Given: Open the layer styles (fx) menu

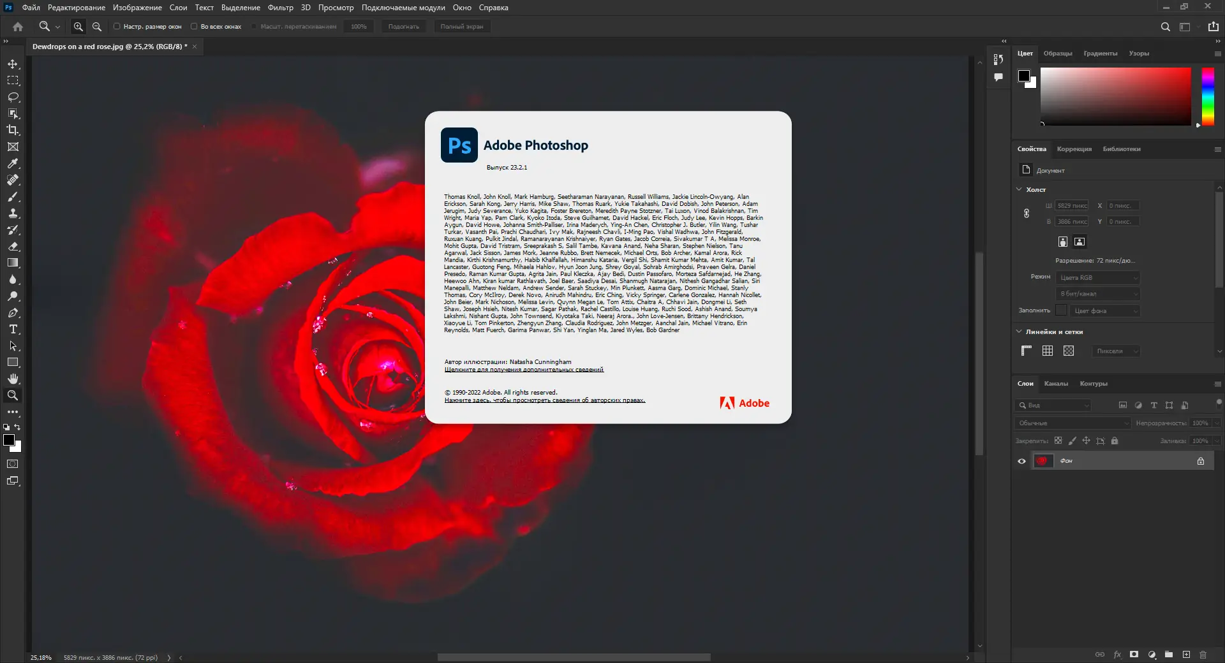Looking at the screenshot, I should (x=1118, y=655).
